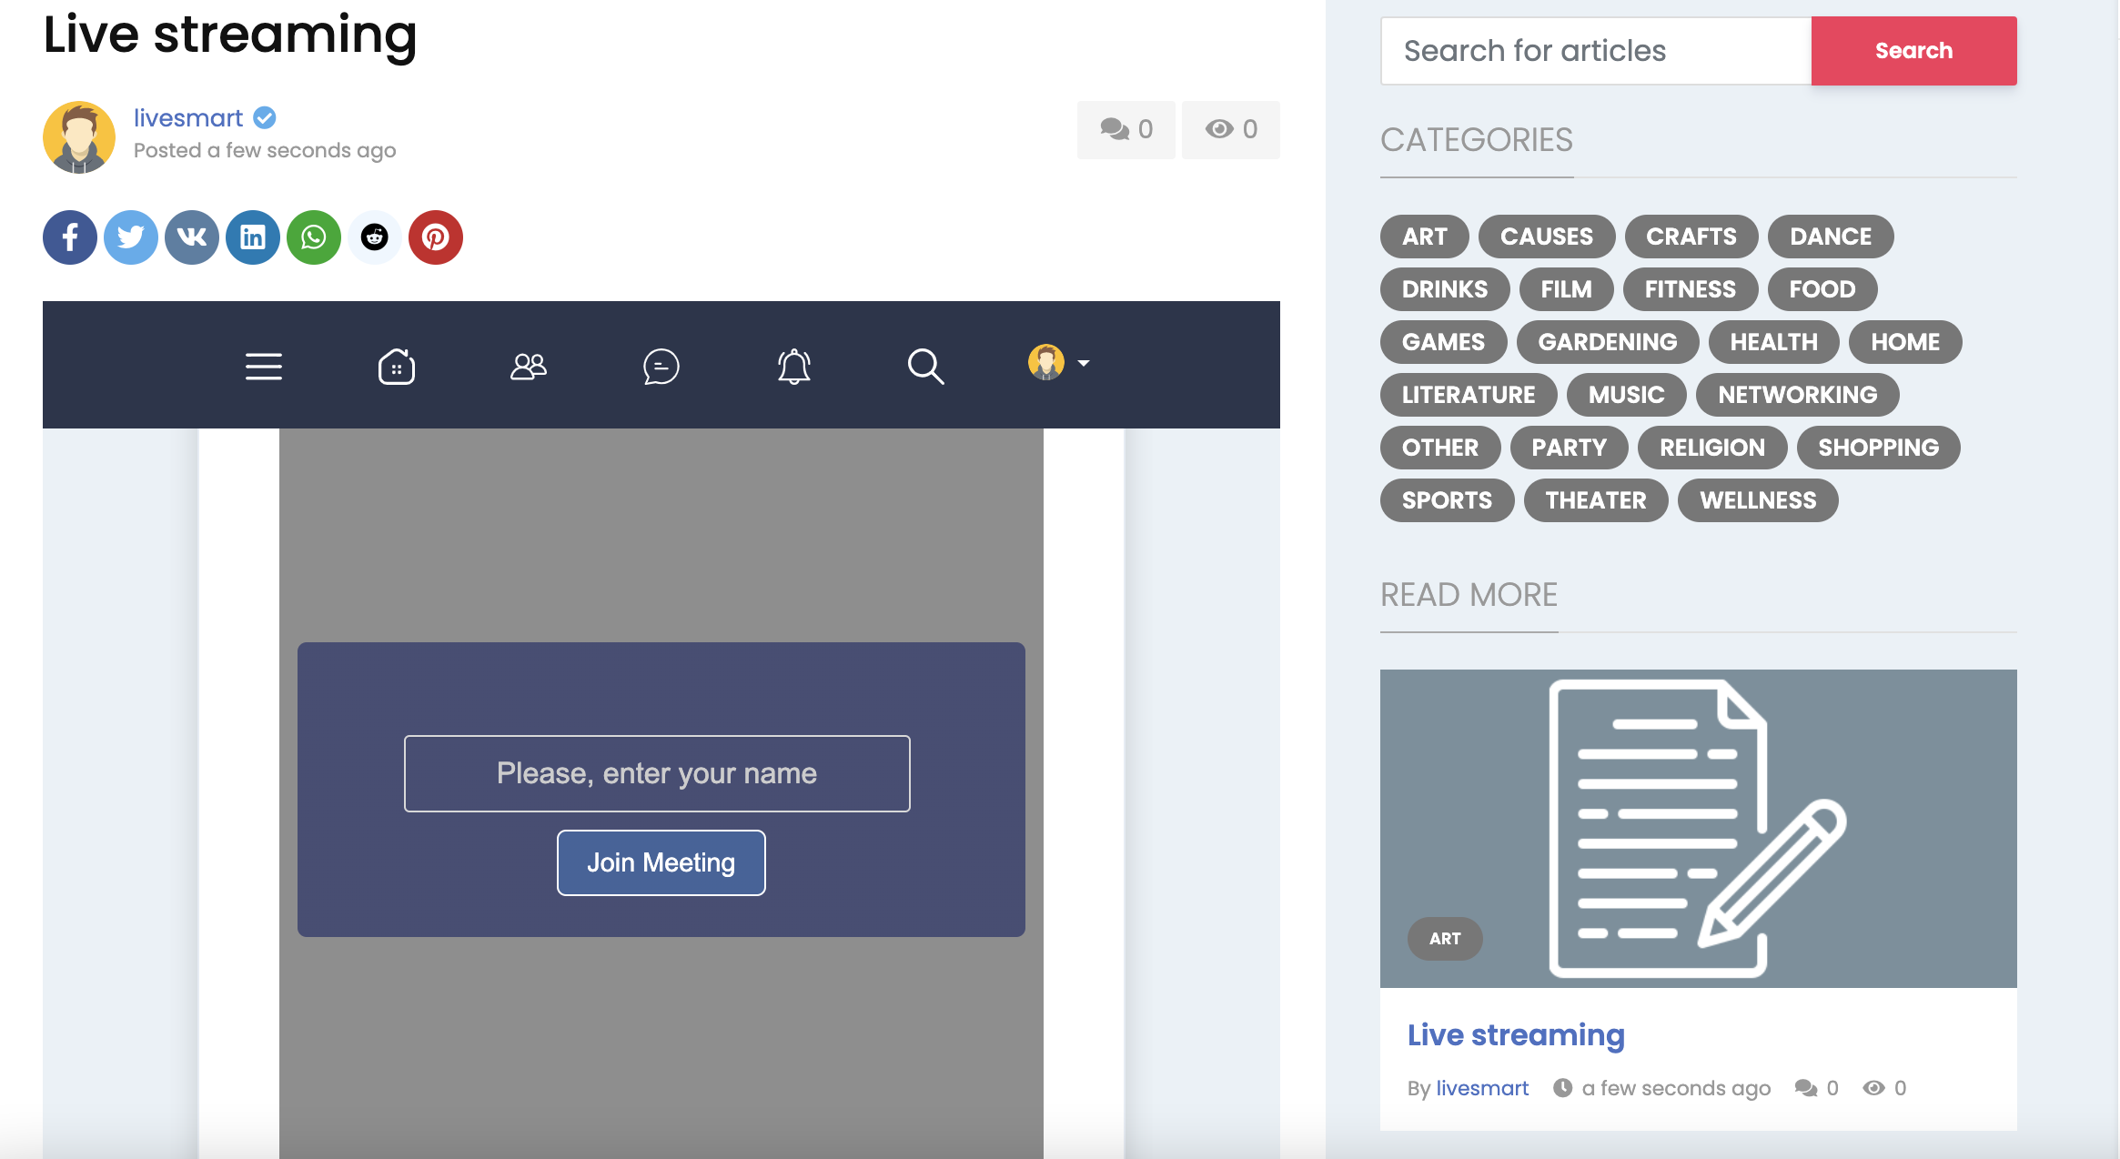Image resolution: width=2120 pixels, height=1159 pixels.
Task: Open the livesmart author profile link
Action: coord(187,117)
